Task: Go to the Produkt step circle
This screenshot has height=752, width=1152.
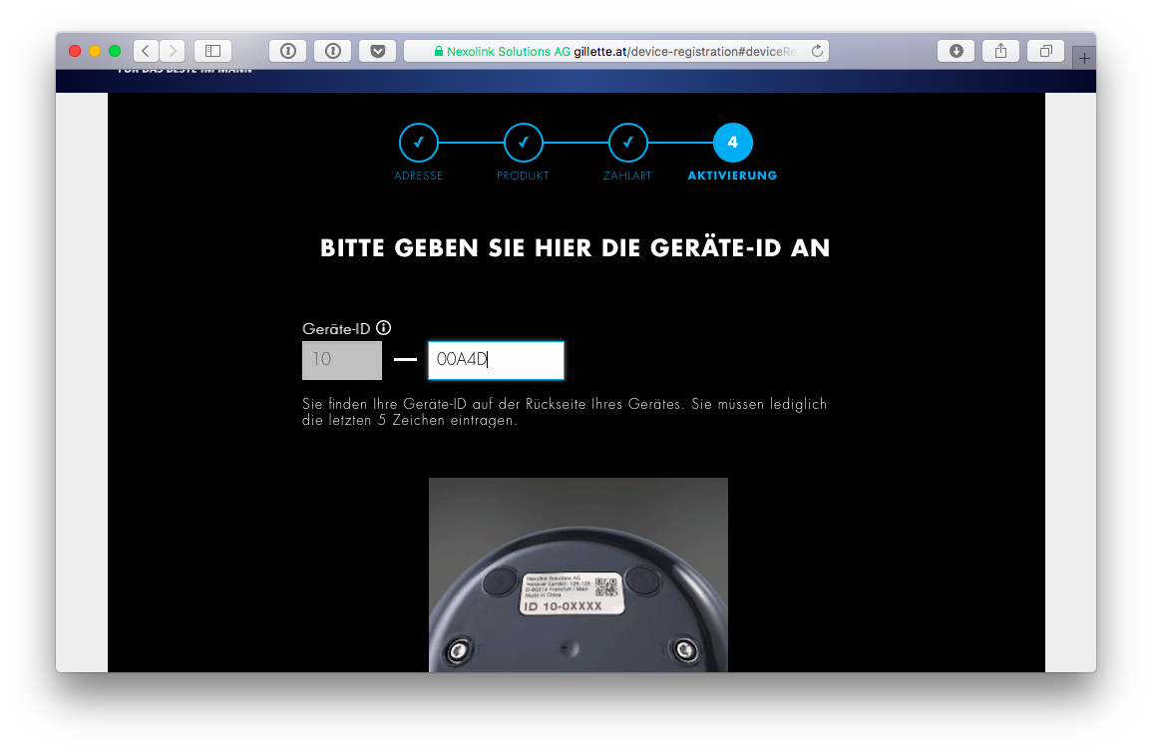Action: click(x=523, y=143)
